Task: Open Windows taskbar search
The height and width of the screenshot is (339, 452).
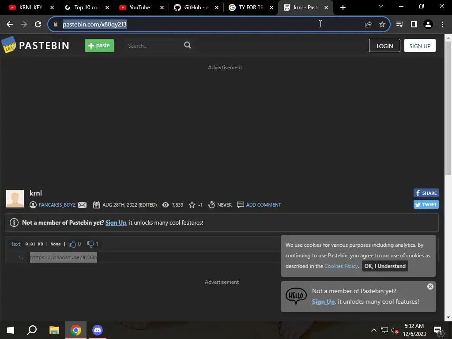Action: click(x=32, y=330)
